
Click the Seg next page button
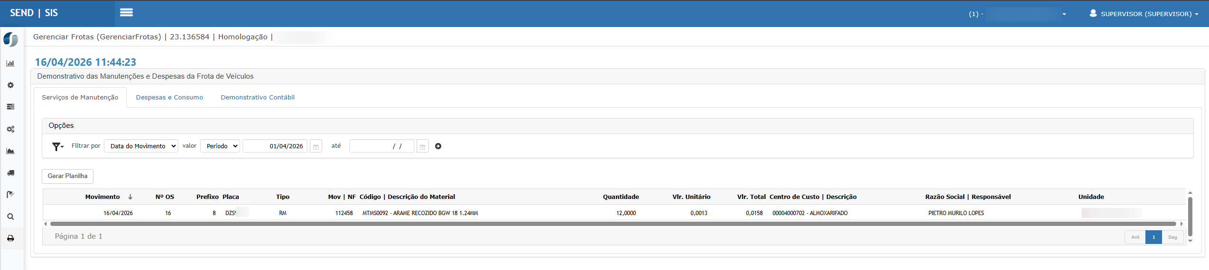click(1172, 237)
